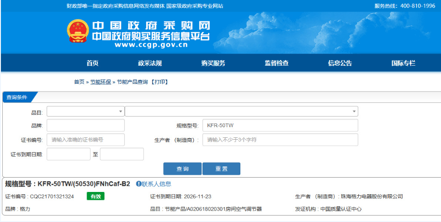Image resolution: width=441 pixels, height=222 pixels.
Task: Click the 查询条件 tab header
Action: (x=18, y=97)
